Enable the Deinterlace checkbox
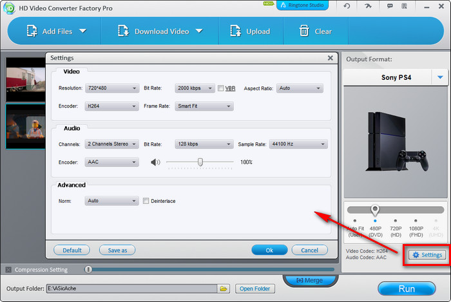The height and width of the screenshot is (302, 451). click(146, 201)
